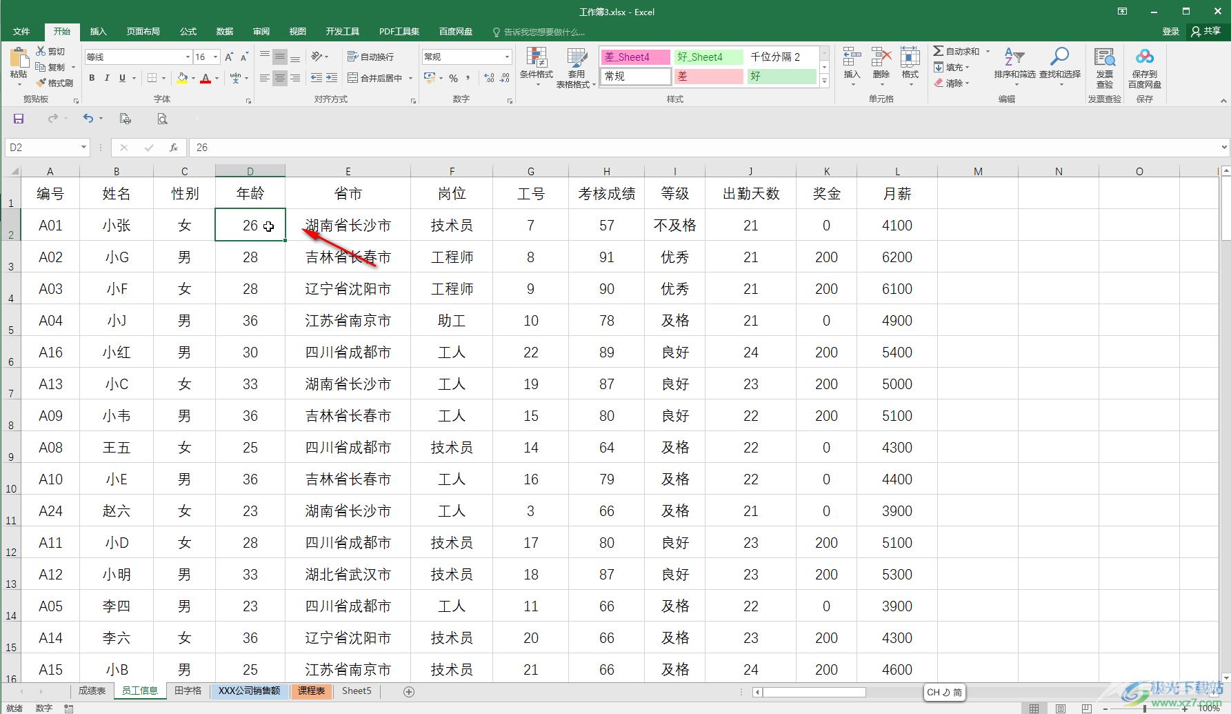
Task: Click the comma style icon
Action: tap(468, 78)
